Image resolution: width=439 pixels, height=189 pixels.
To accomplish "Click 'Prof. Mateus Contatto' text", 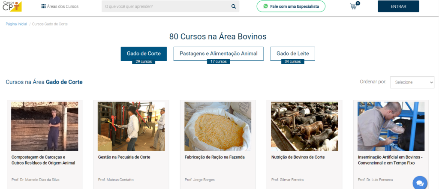I will 116,180.
